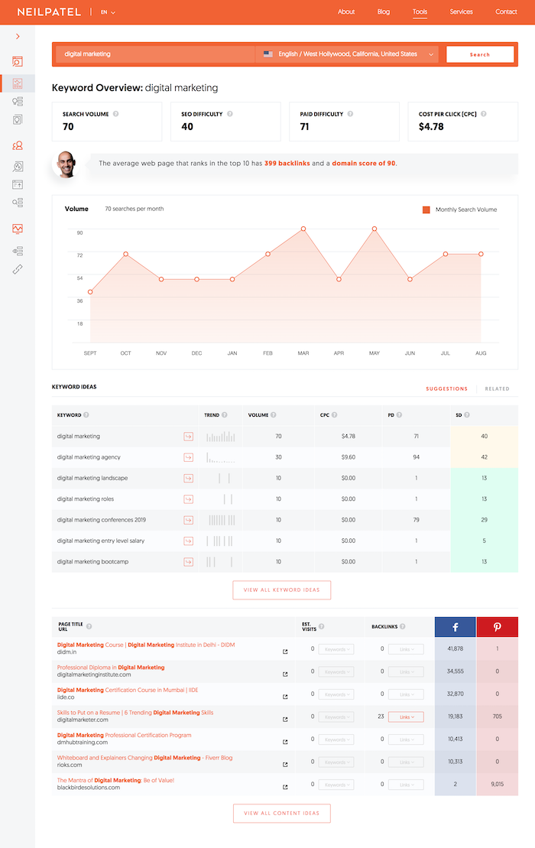
Task: Open Services in the top navigation
Action: (x=461, y=12)
